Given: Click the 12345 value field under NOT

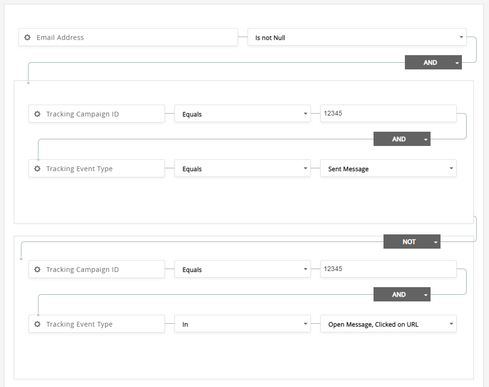Looking at the screenshot, I should point(388,269).
